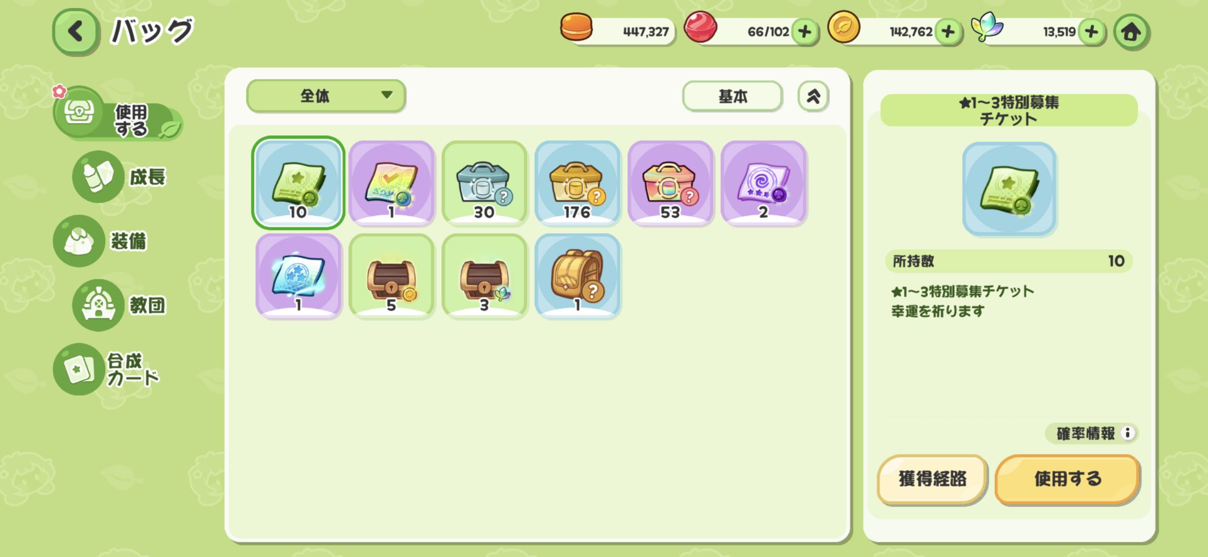Add gold coins with plus button
The width and height of the screenshot is (1208, 557).
click(948, 32)
